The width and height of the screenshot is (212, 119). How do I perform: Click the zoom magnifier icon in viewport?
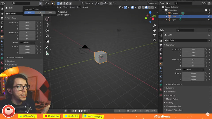click(x=155, y=26)
